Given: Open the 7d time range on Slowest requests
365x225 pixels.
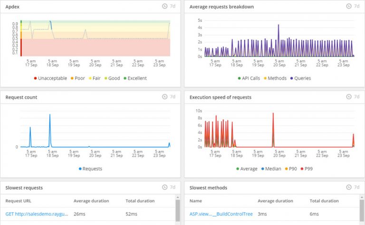Looking at the screenshot, I should pos(173,187).
